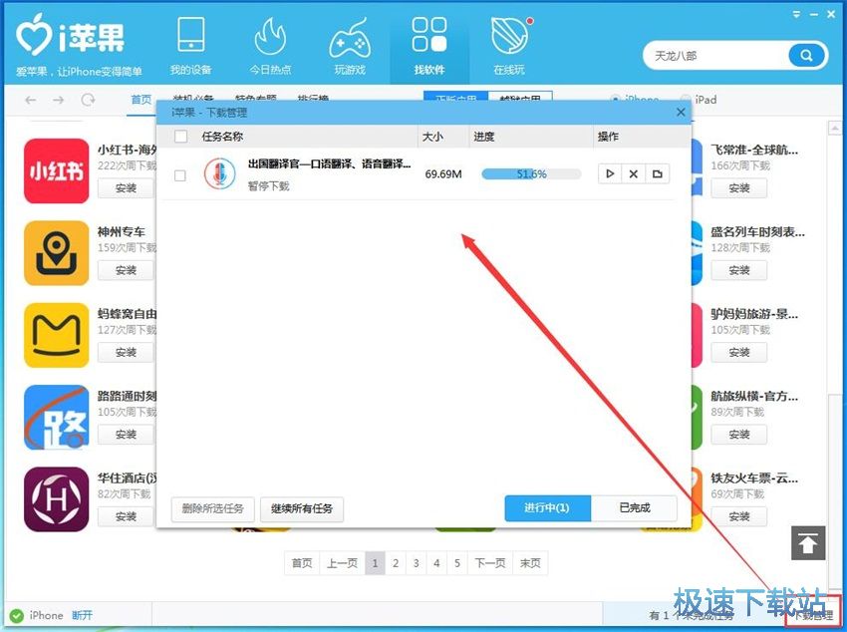This screenshot has width=847, height=632.
Task: Cancel the download with X icon
Action: [x=634, y=173]
